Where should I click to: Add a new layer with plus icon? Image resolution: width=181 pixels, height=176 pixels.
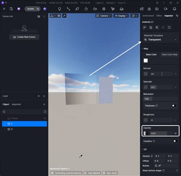pos(39,96)
